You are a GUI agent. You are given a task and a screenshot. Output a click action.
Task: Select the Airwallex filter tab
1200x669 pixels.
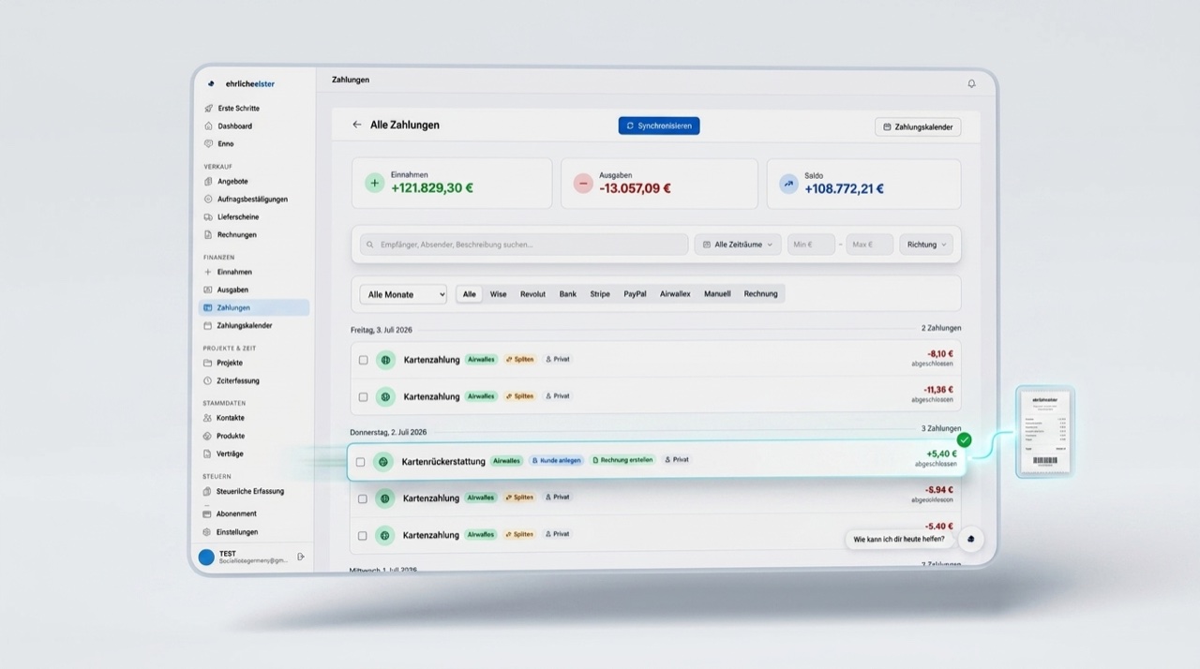tap(675, 294)
